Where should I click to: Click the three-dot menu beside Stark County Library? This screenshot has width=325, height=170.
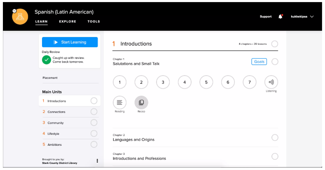pyautogui.click(x=97, y=161)
